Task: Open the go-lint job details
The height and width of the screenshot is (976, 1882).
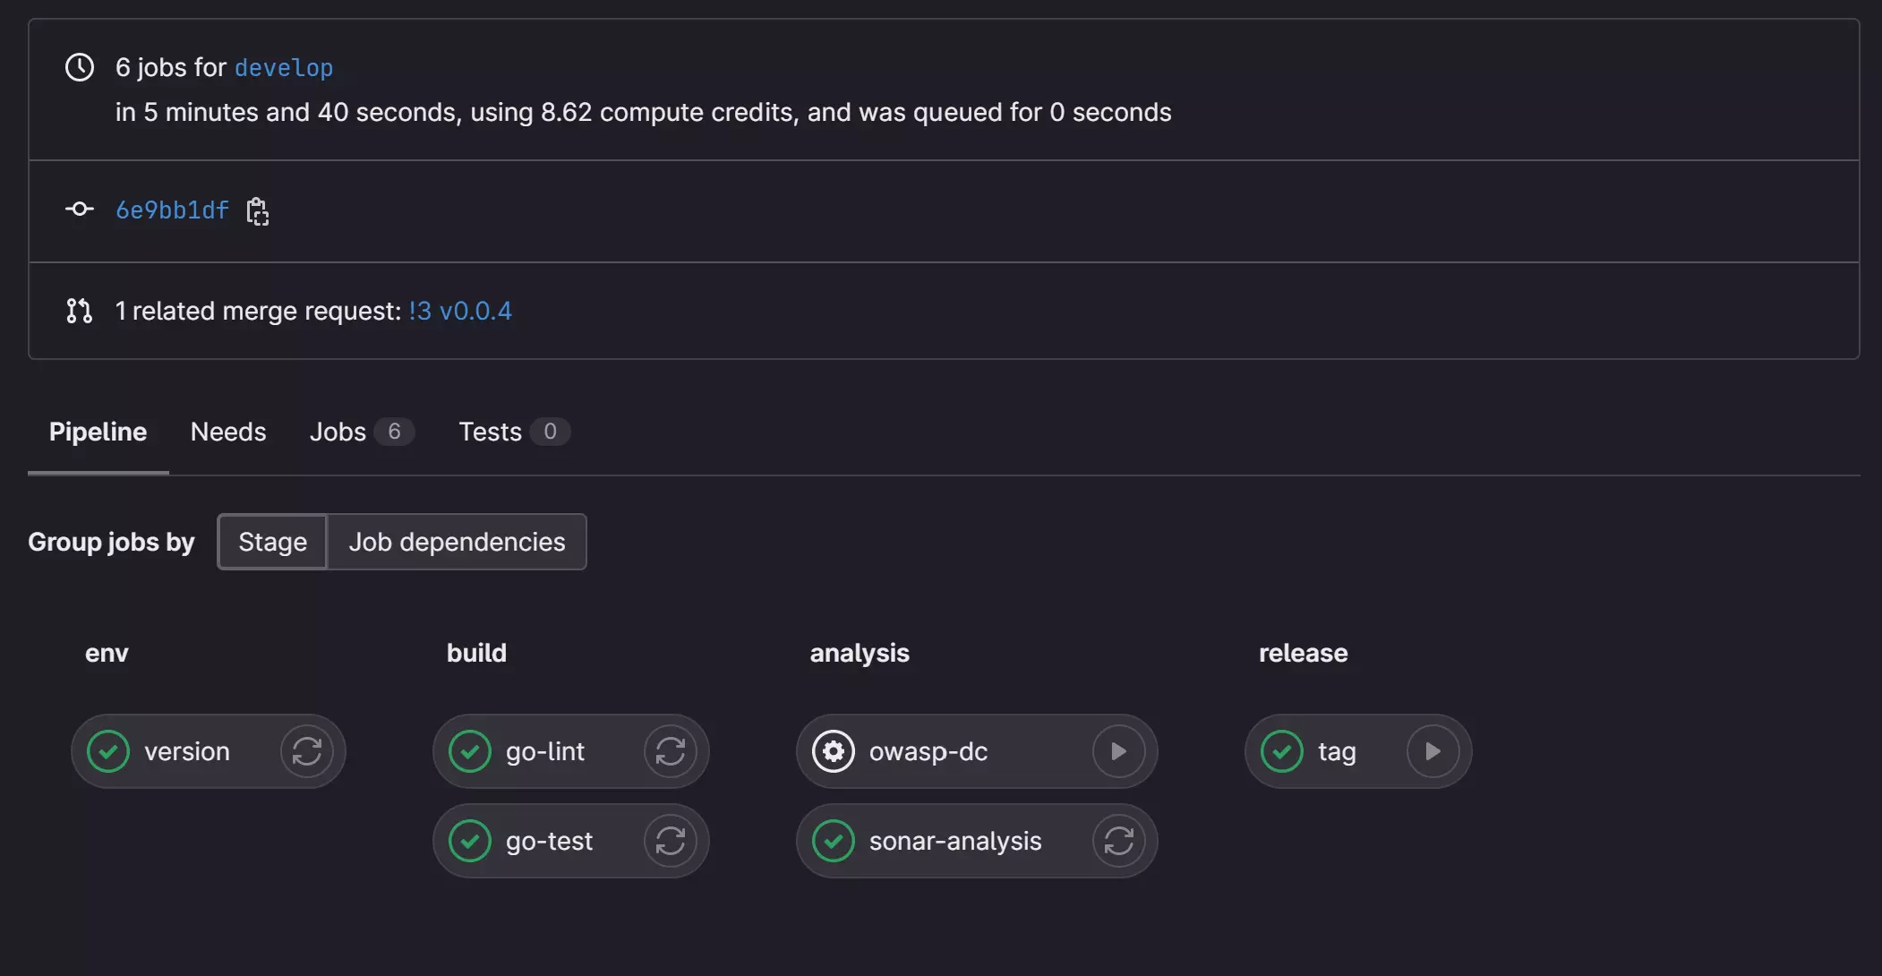Action: pos(544,752)
